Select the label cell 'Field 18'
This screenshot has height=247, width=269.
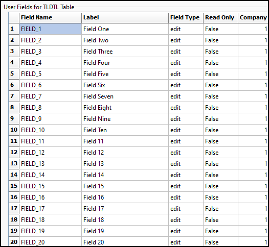coord(125,219)
